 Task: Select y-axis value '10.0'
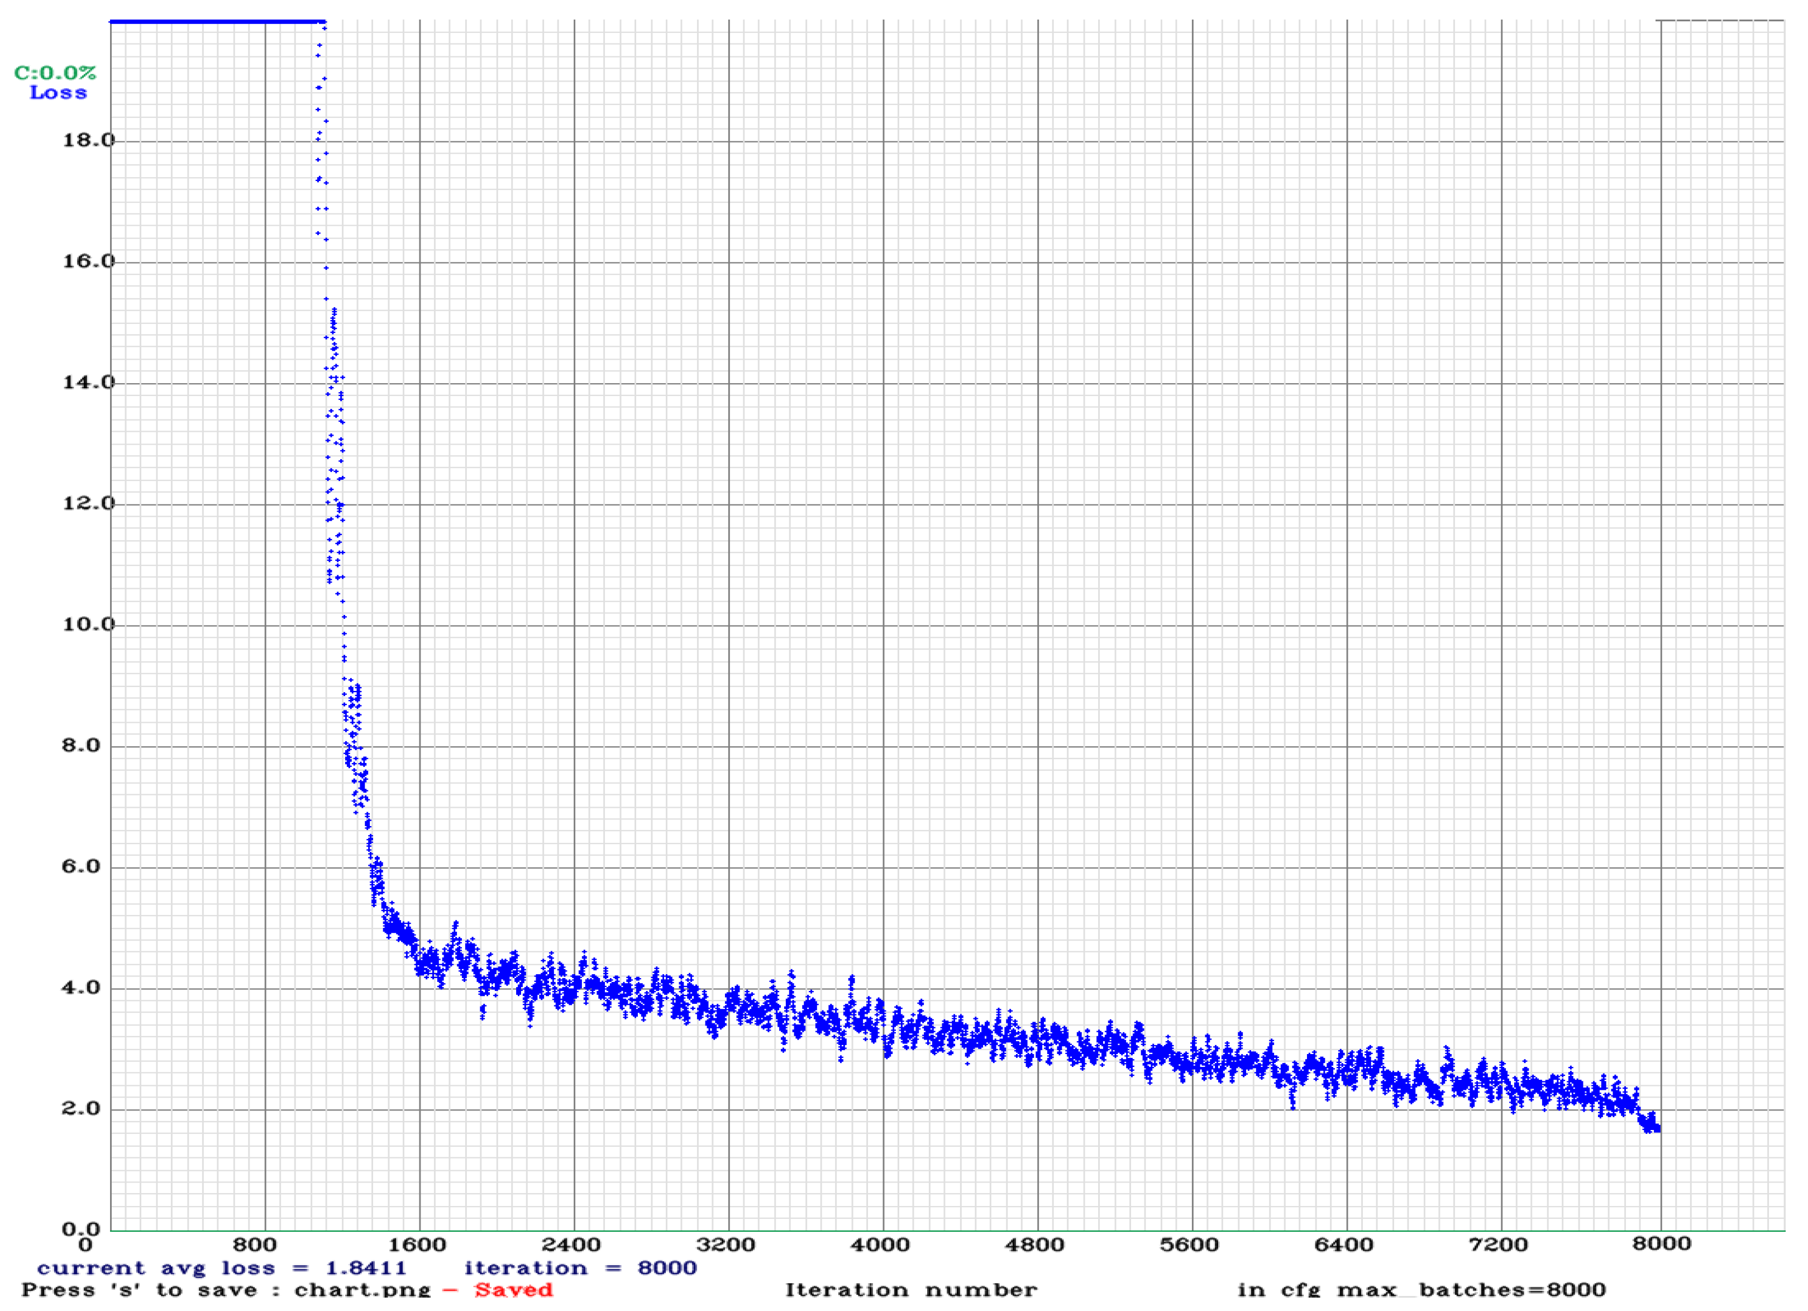[88, 624]
